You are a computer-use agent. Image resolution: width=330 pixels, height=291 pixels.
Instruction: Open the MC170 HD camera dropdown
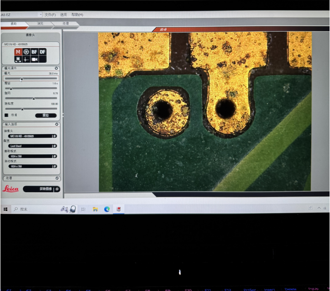[32, 136]
